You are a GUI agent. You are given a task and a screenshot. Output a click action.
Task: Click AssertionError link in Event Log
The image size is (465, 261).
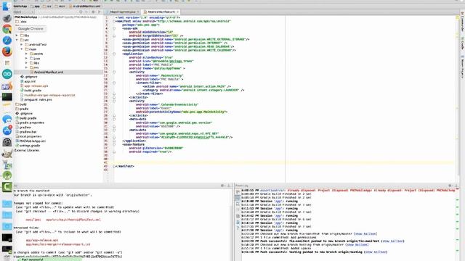tap(273, 190)
